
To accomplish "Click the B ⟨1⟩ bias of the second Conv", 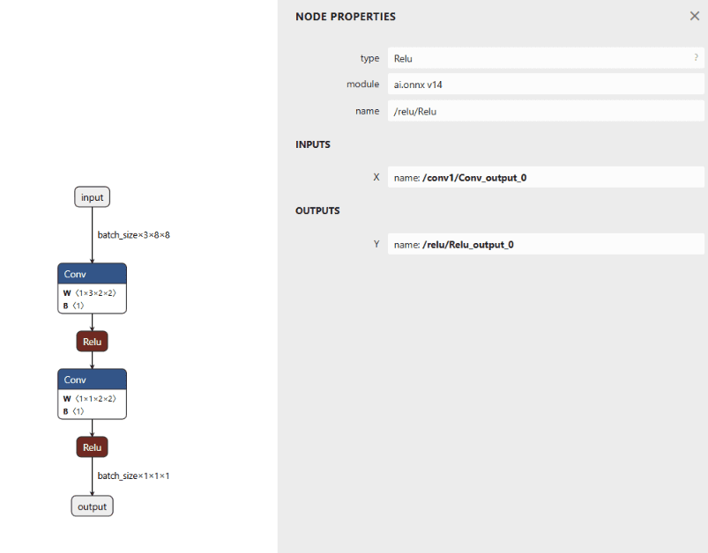I will [x=73, y=411].
